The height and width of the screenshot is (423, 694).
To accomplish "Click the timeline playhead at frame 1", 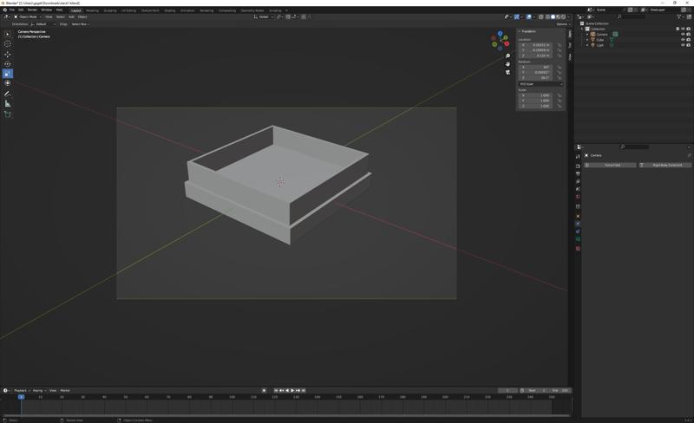I will [21, 397].
